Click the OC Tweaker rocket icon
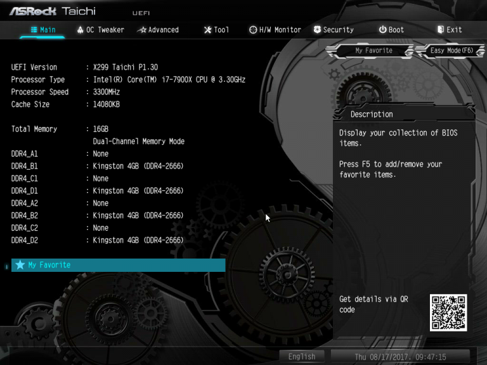 [x=80, y=30]
